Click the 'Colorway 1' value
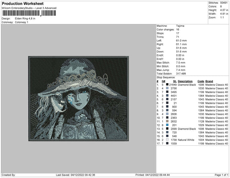The width and height of the screenshot is (230, 178). pyautogui.click(x=21, y=22)
